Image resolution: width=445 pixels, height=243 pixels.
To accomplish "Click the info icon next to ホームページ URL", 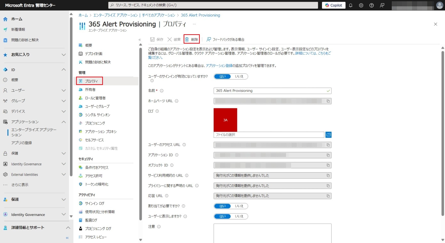I will click(x=177, y=101).
